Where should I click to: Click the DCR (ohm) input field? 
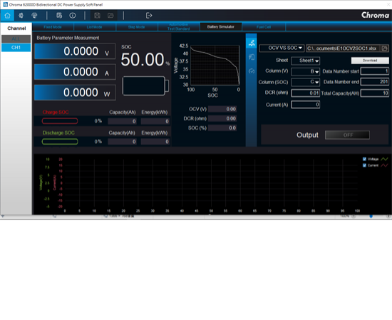[306, 93]
